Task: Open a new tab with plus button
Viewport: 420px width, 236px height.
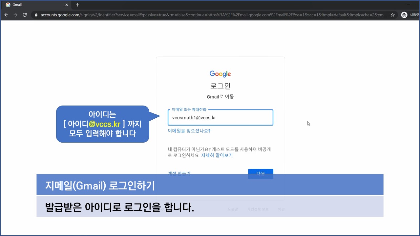Action: (77, 5)
